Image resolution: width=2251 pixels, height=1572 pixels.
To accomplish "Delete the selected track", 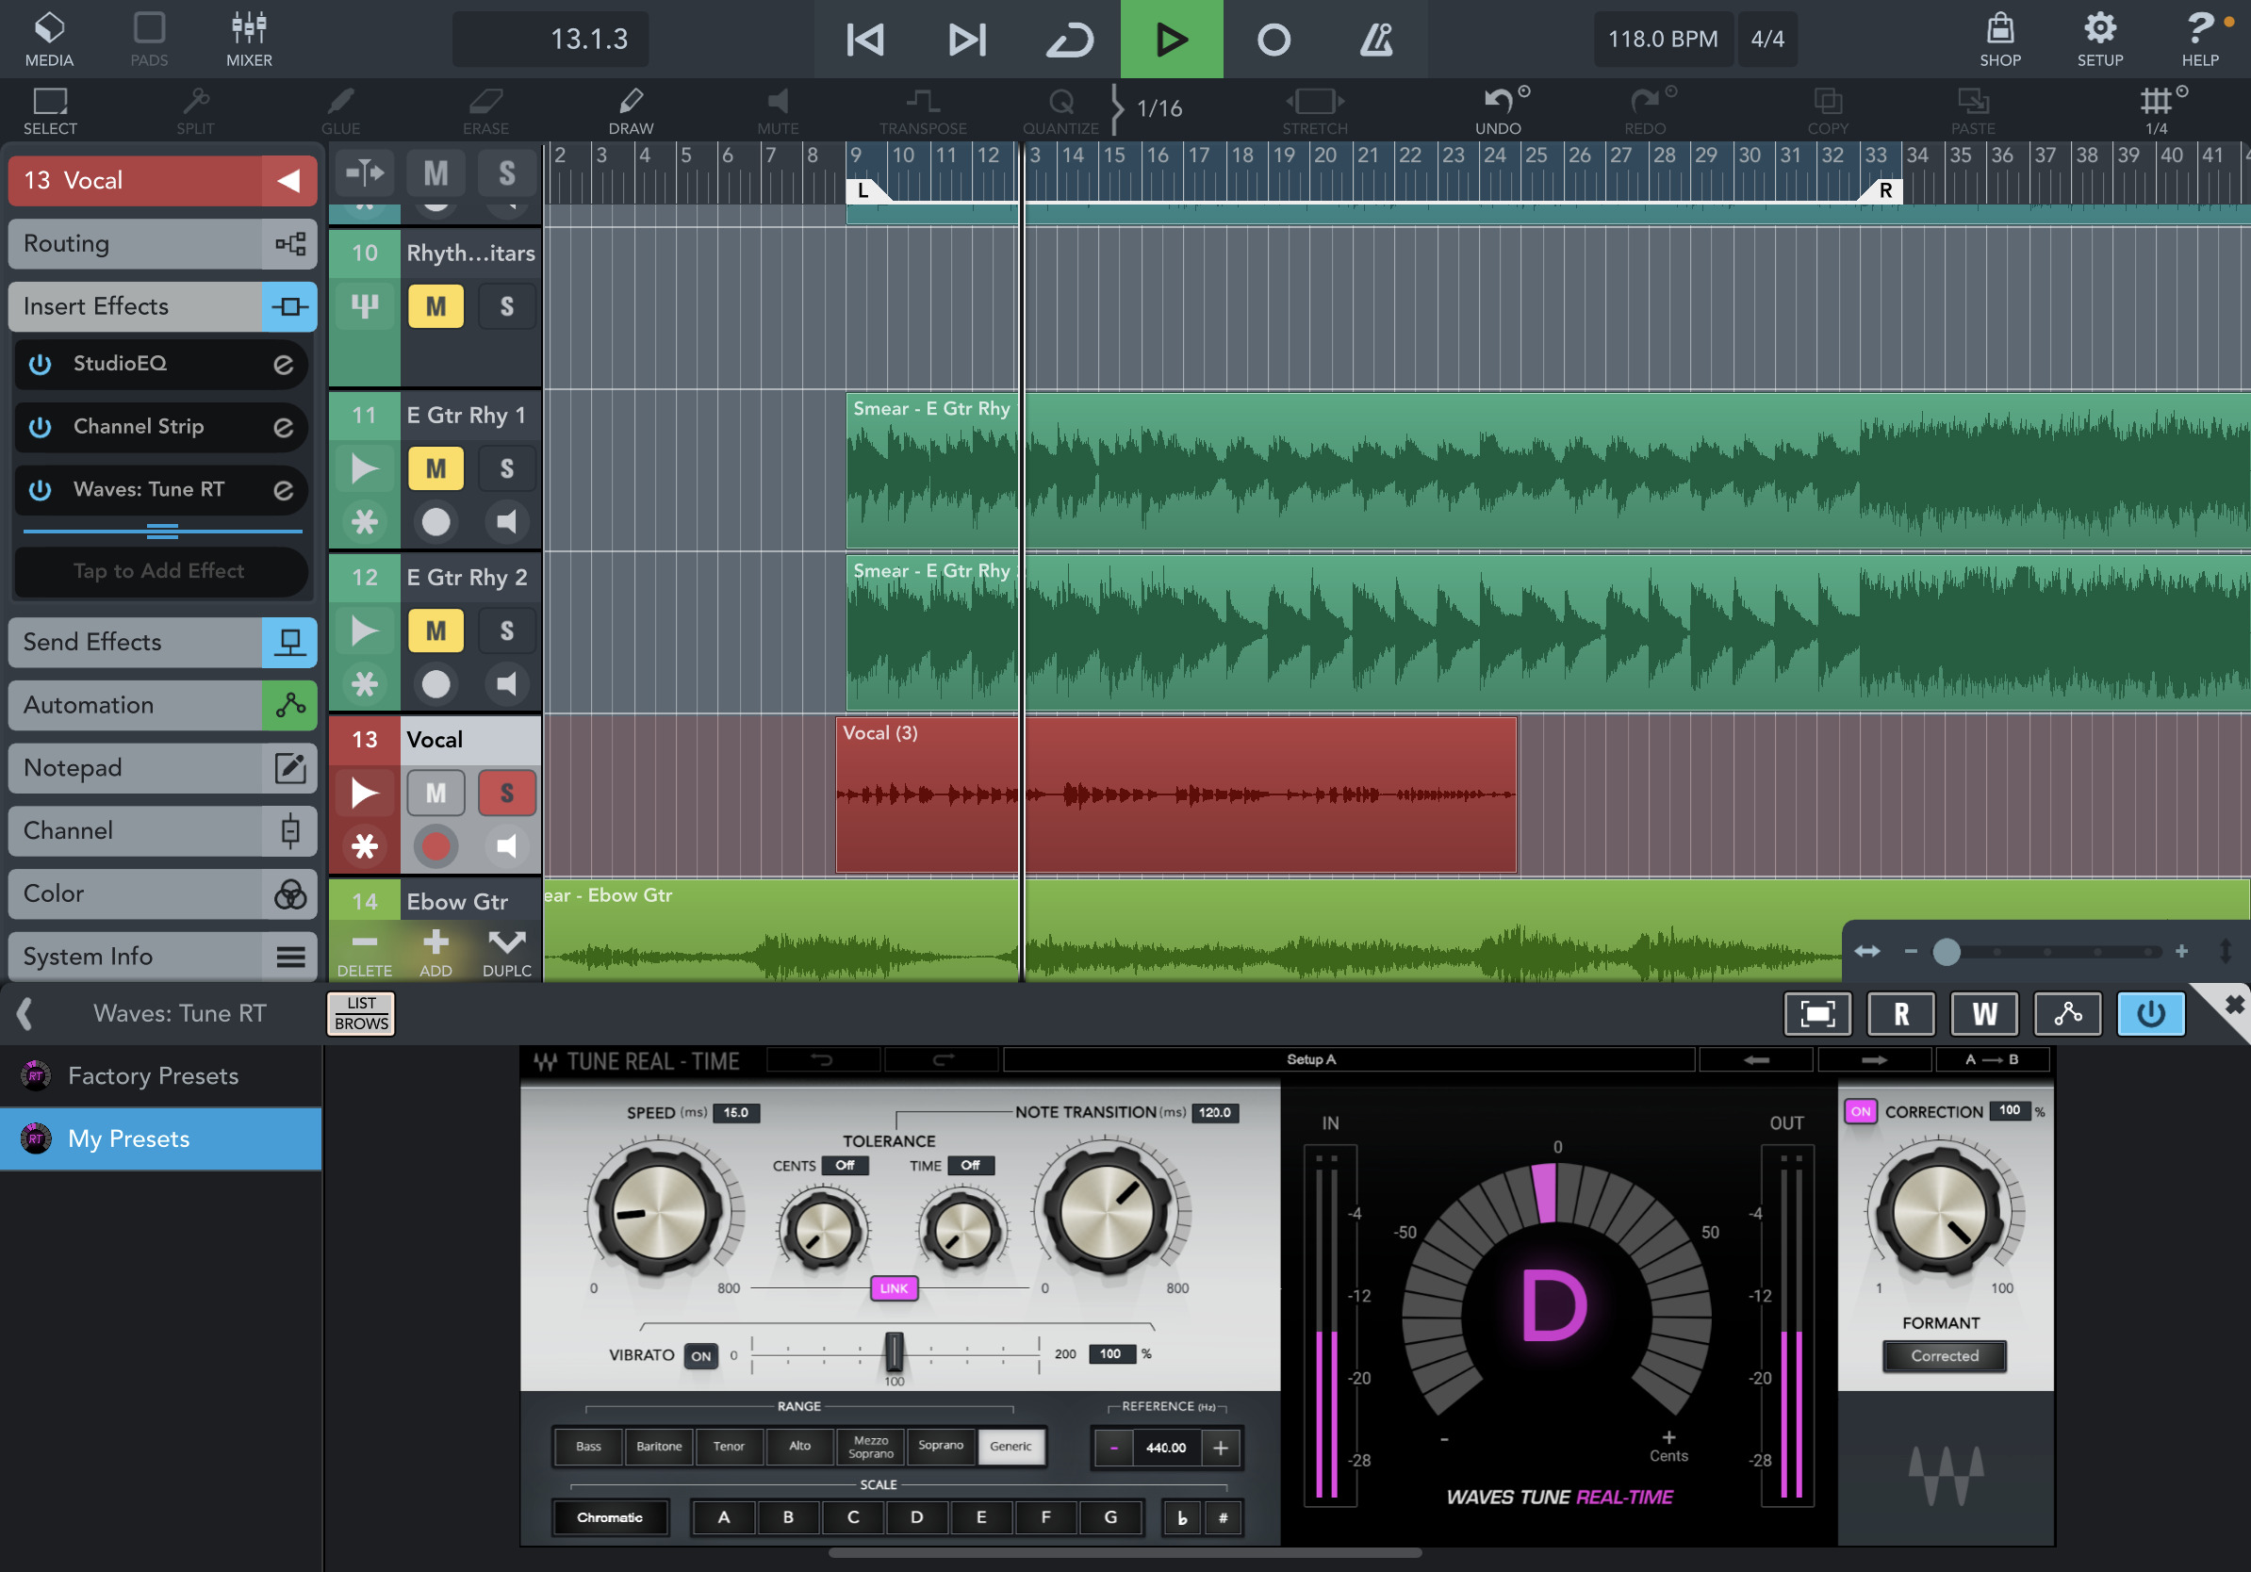I will tap(364, 953).
